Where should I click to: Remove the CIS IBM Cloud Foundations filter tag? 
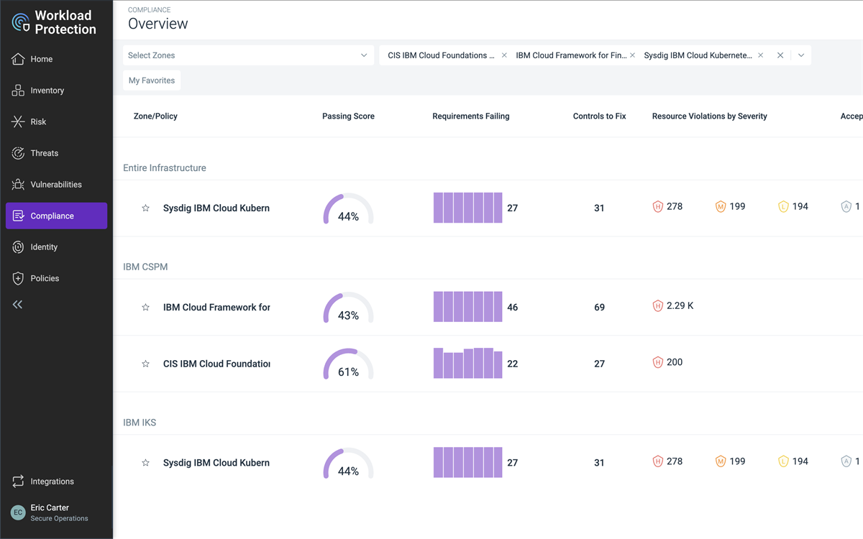click(x=504, y=55)
